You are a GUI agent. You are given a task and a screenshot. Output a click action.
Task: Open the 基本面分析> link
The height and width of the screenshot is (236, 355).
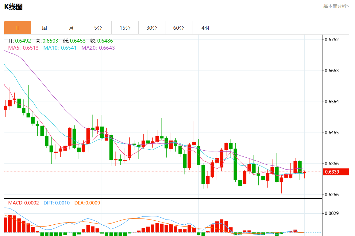tap(336, 6)
